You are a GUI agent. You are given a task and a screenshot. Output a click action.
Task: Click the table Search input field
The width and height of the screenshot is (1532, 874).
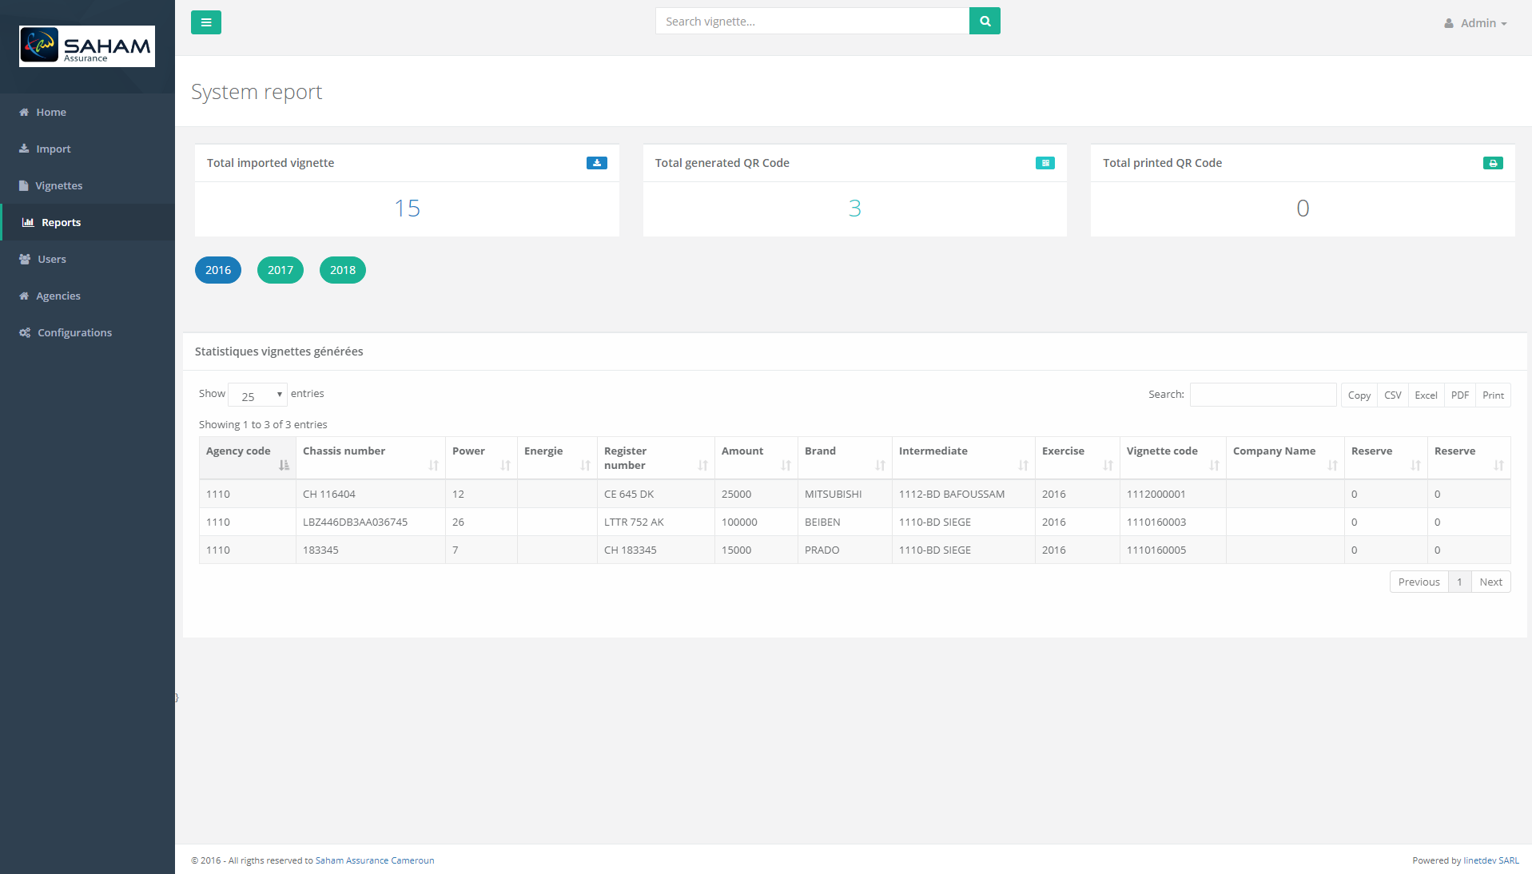tap(1263, 395)
